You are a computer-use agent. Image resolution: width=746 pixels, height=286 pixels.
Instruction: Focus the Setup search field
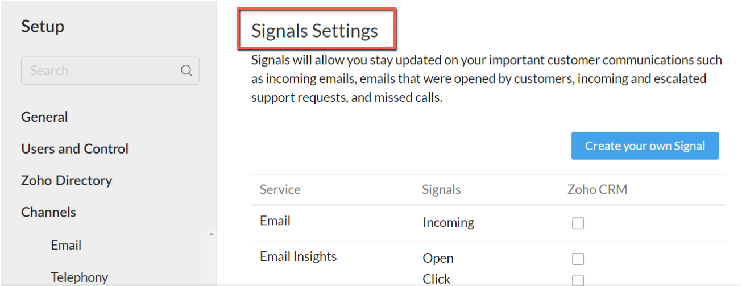coord(102,71)
